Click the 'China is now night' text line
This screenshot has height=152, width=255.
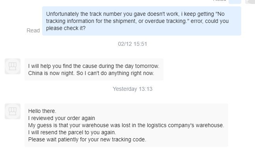91,73
